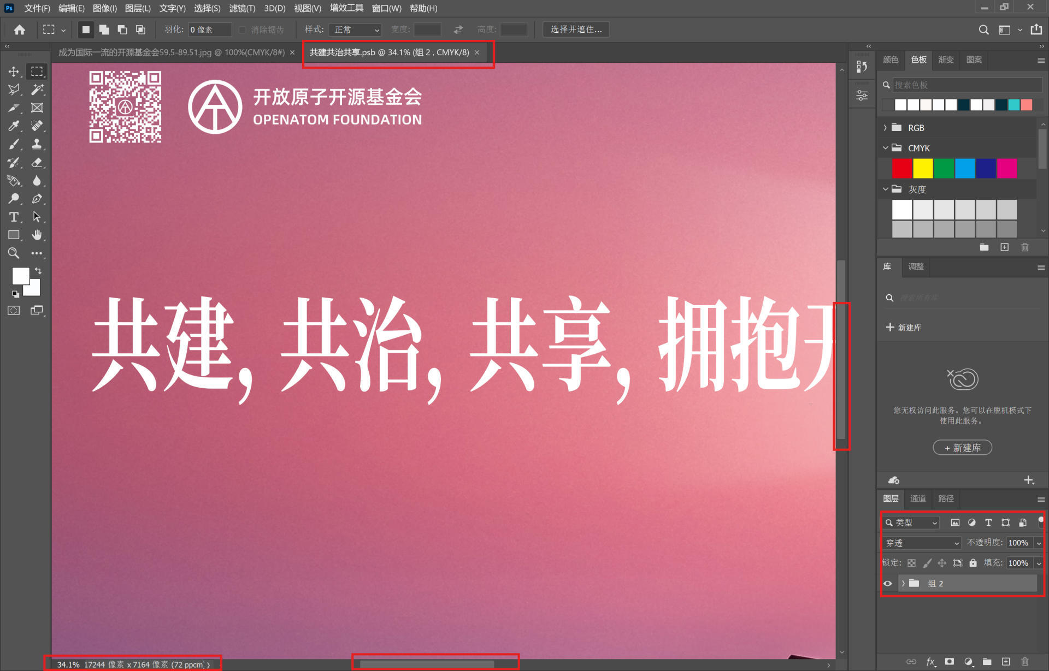Select the Magic Wand tool
This screenshot has width=1049, height=671.
pos(37,90)
